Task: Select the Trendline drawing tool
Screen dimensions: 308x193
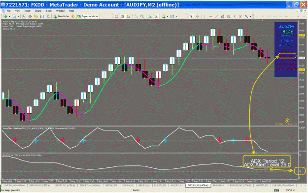Action: click(x=216, y=16)
